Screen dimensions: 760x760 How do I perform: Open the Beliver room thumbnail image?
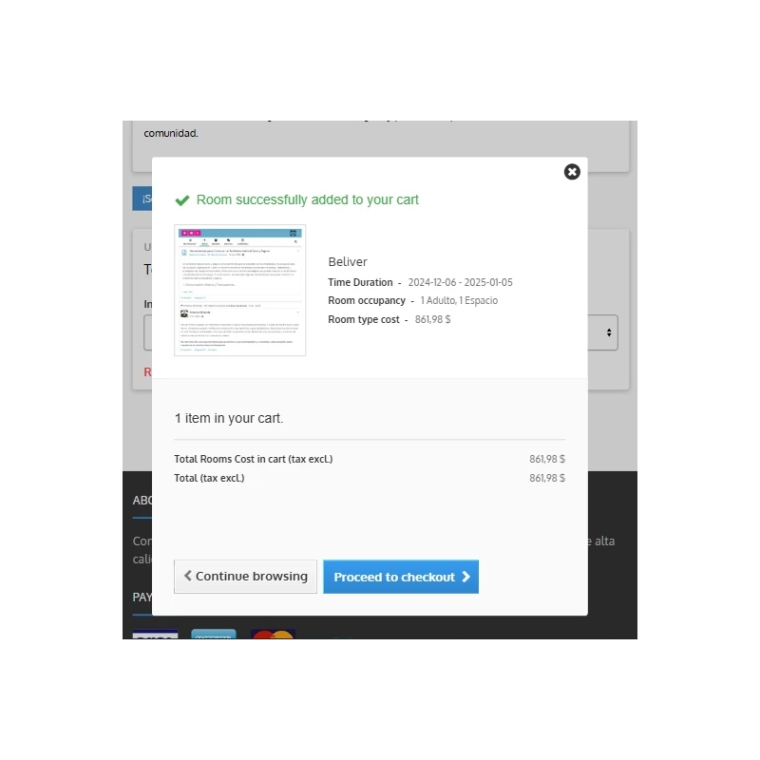[240, 291]
